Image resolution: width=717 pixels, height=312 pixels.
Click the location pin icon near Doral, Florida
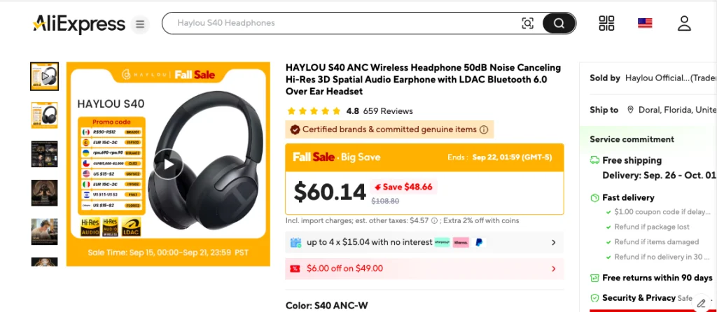point(630,110)
